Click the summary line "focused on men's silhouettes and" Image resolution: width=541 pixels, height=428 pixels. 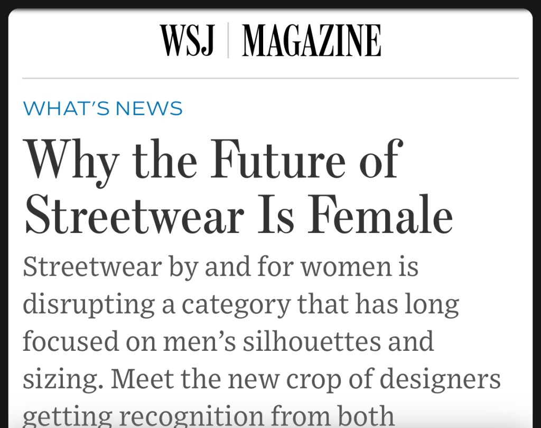pyautogui.click(x=228, y=341)
